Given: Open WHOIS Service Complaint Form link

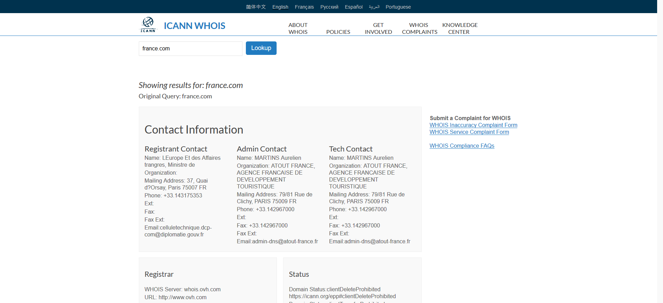Looking at the screenshot, I should [x=469, y=132].
